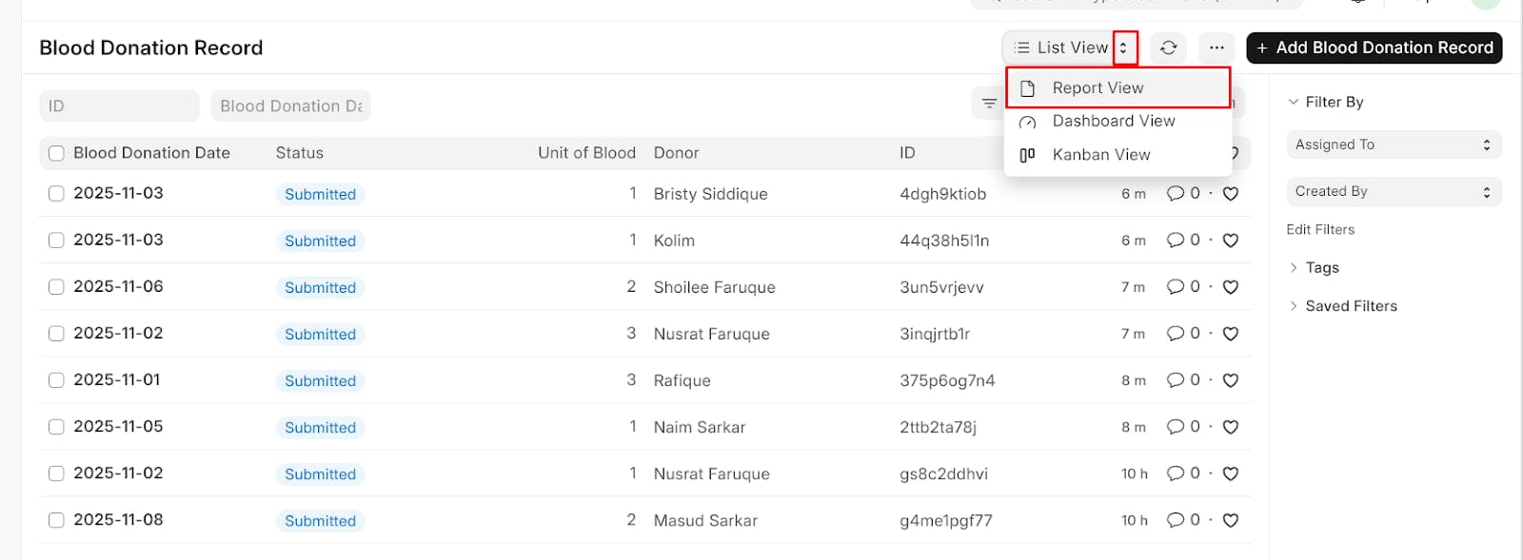This screenshot has height=560, width=1523.
Task: Open the ellipsis more-options menu
Action: pyautogui.click(x=1217, y=48)
